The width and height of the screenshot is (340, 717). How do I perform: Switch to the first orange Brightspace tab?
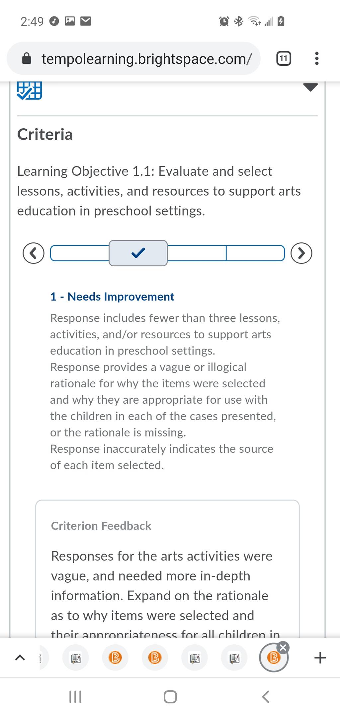click(115, 657)
